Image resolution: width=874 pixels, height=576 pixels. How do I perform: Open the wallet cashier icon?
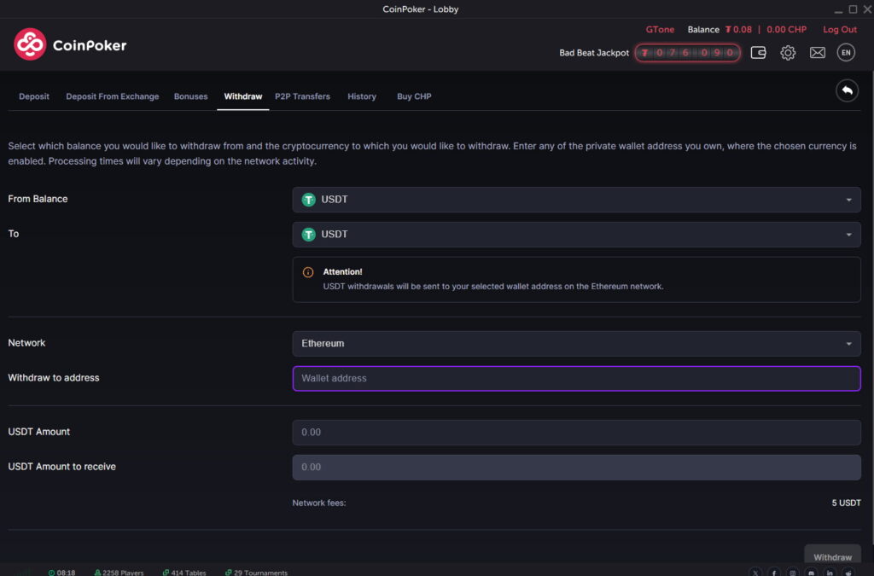[758, 53]
